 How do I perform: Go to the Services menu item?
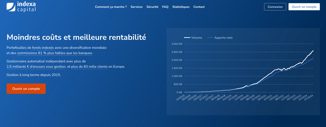136,7
